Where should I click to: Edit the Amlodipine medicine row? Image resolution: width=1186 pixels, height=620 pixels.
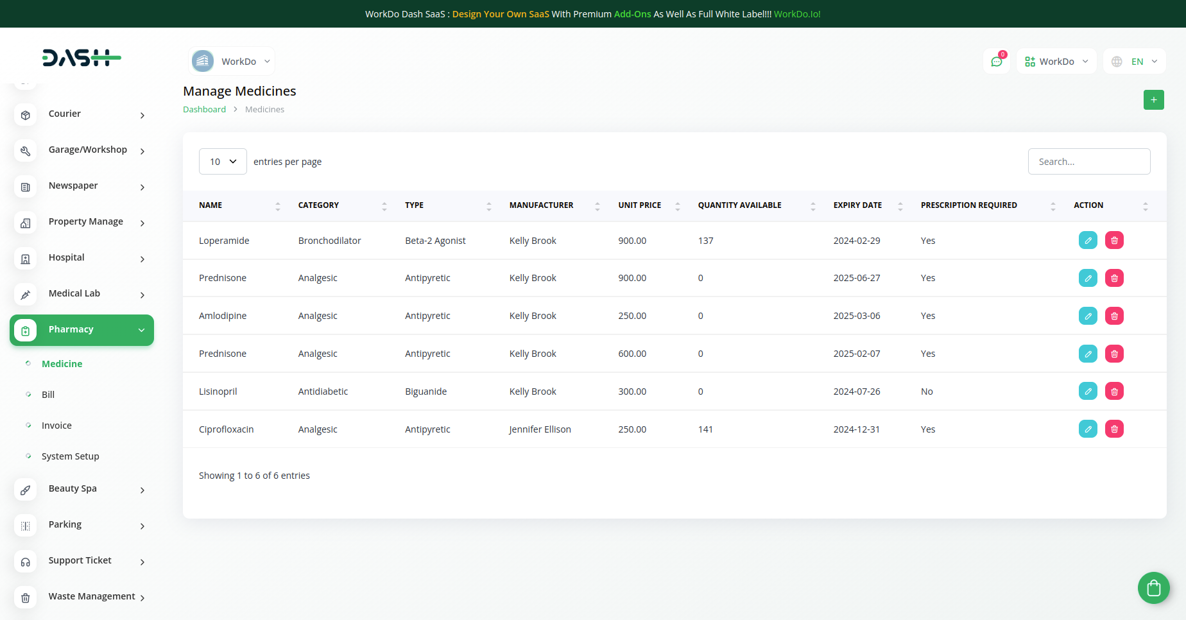(1088, 316)
